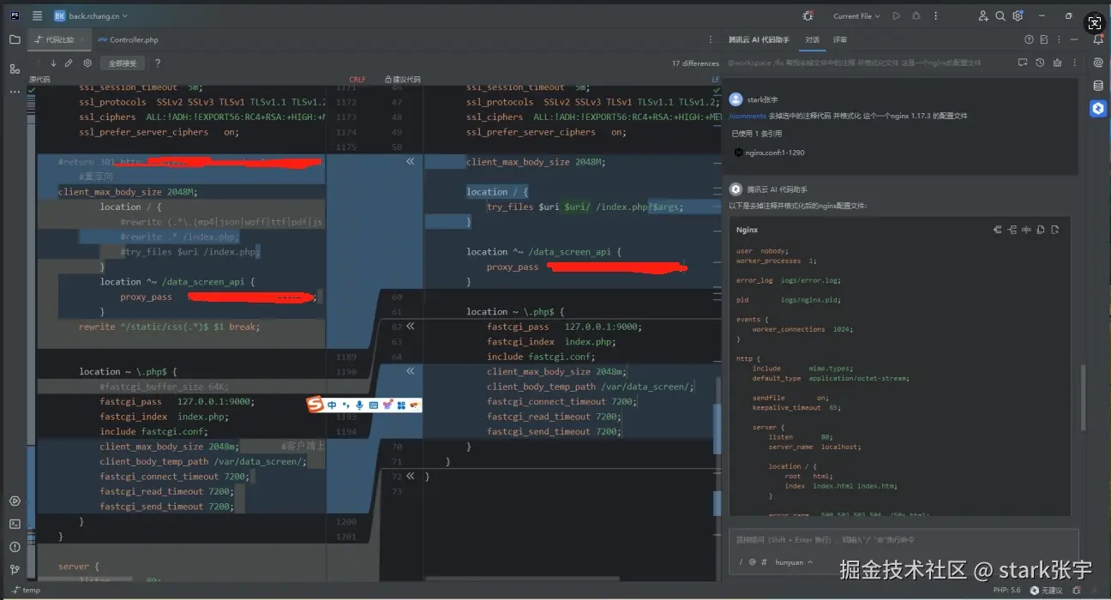Open the Terminal tool window
The height and width of the screenshot is (600, 1111).
pos(15,524)
